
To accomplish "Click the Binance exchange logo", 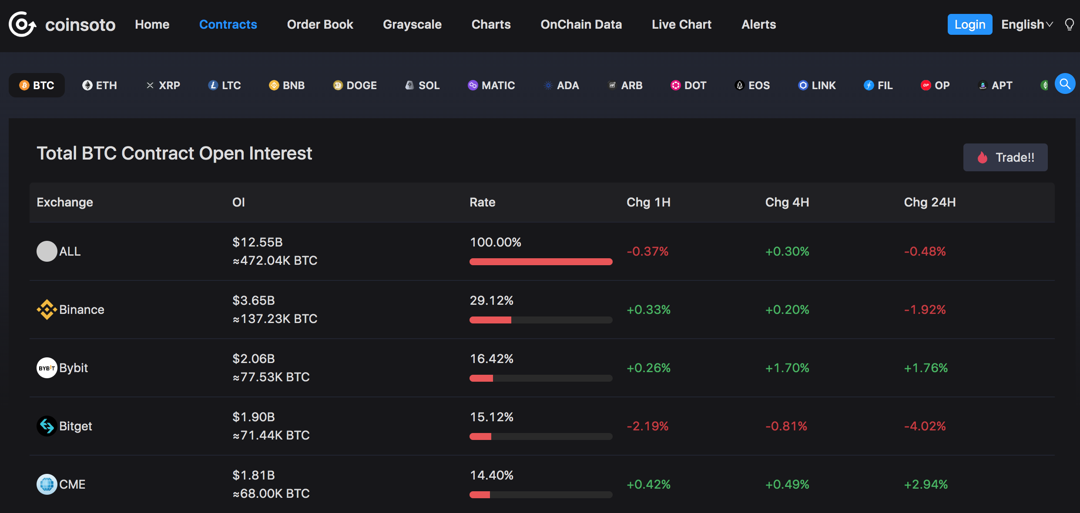I will coord(47,310).
